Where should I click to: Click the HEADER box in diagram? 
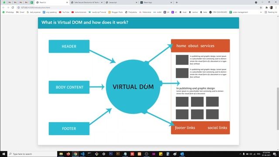pos(69,46)
